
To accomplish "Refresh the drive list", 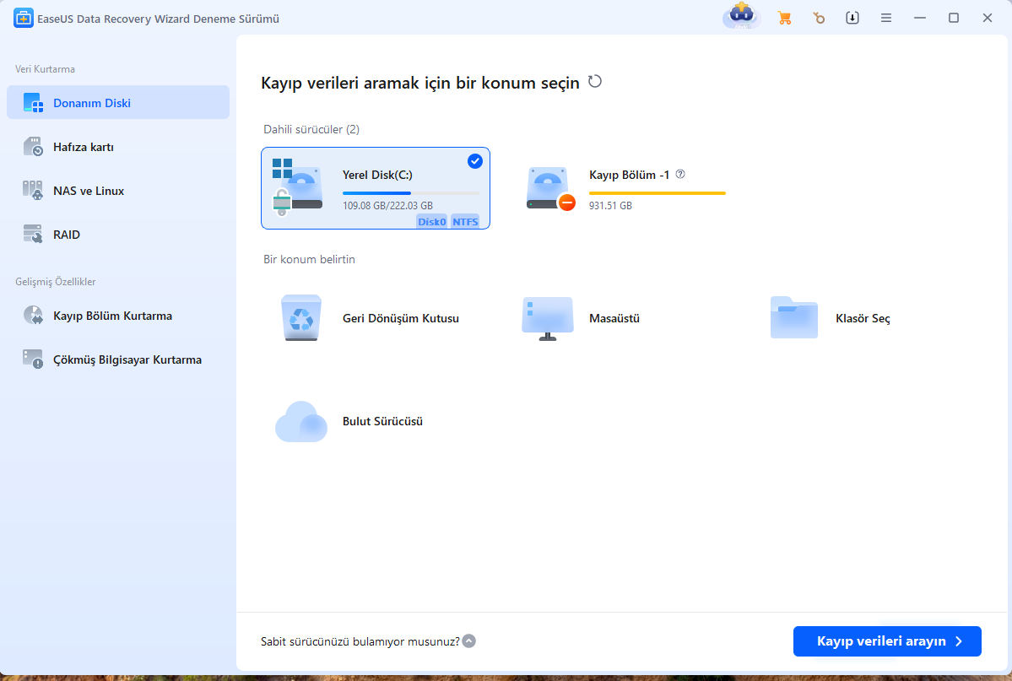I will (x=595, y=82).
